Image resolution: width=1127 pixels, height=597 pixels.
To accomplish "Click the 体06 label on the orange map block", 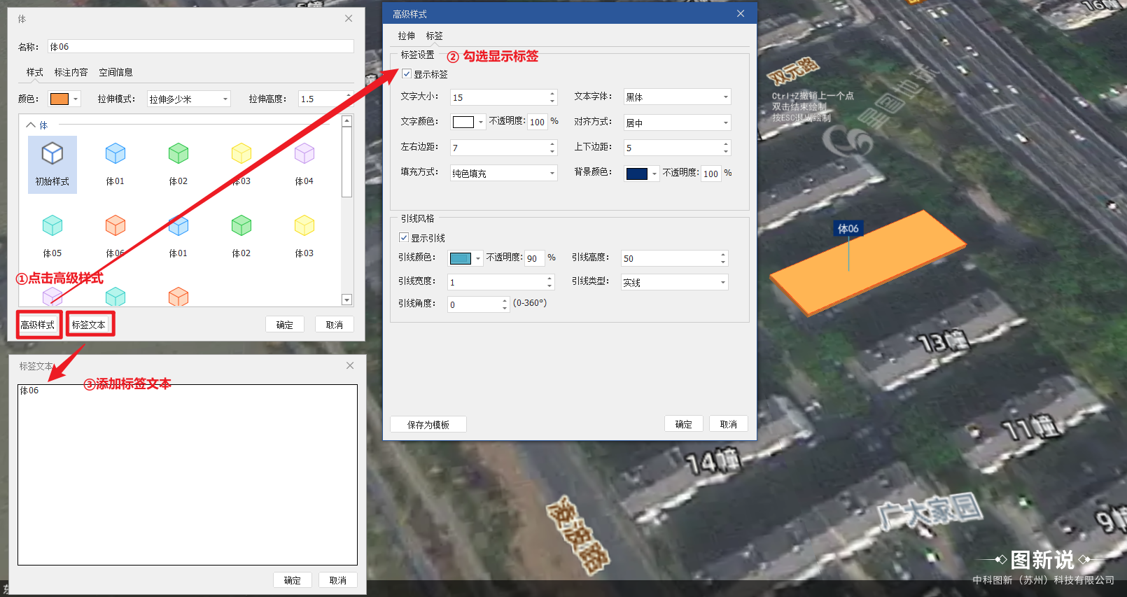I will (x=848, y=229).
